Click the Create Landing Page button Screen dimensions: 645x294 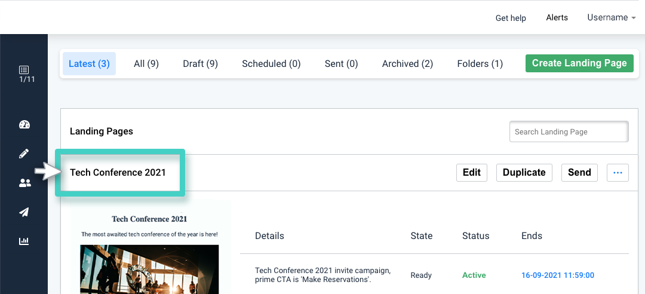coord(579,63)
